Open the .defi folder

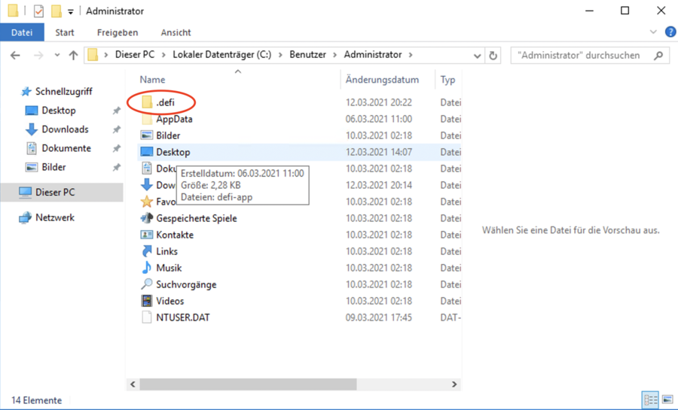(165, 102)
